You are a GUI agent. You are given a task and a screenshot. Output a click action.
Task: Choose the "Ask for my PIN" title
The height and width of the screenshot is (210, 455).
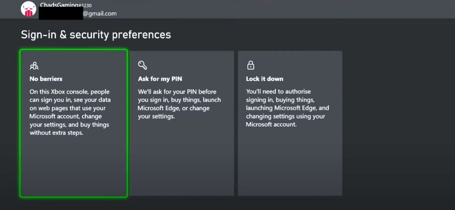point(160,79)
